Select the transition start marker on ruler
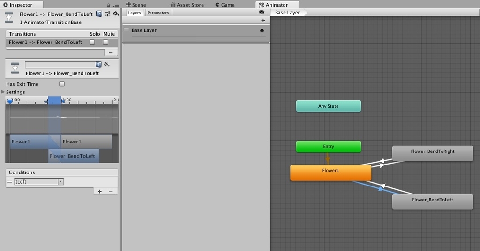This screenshot has height=251, width=480. click(x=46, y=102)
